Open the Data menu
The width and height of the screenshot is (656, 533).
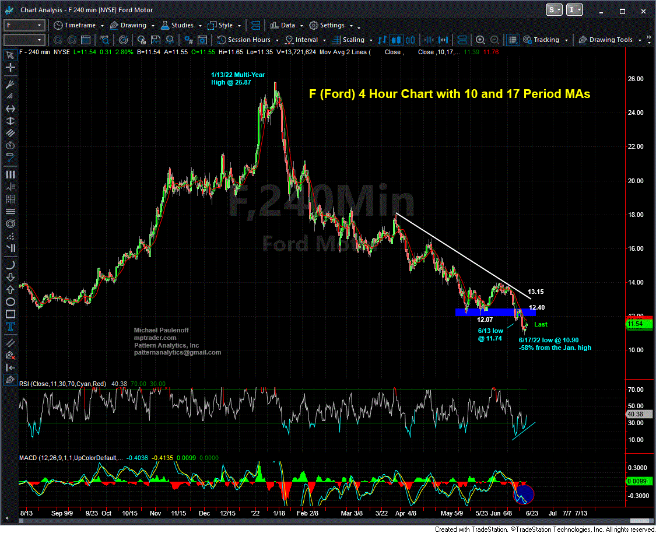point(286,25)
